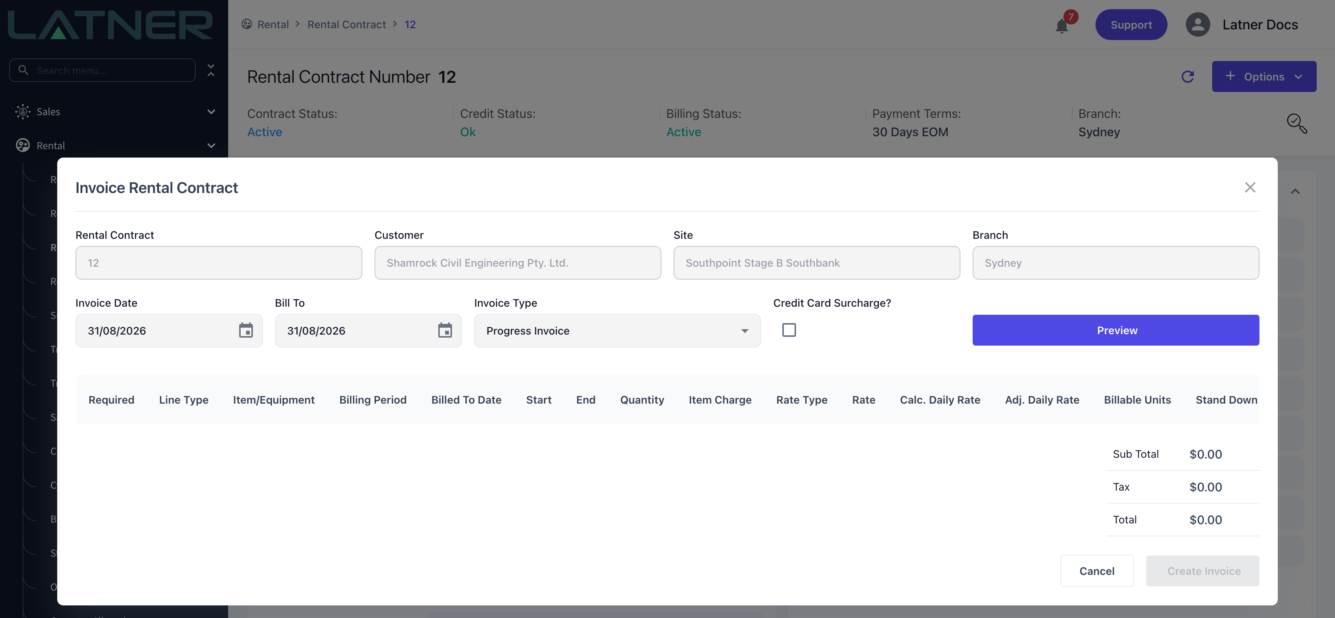Image resolution: width=1335 pixels, height=618 pixels.
Task: Click the search menu magnifier icon
Action: (x=23, y=69)
